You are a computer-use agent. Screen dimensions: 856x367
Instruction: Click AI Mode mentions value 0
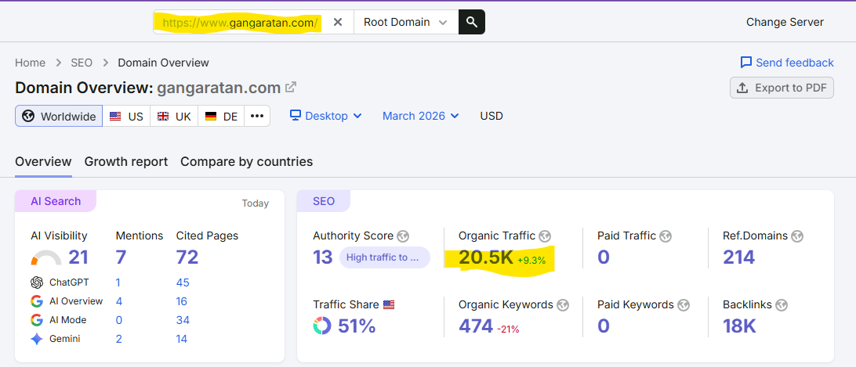point(119,320)
